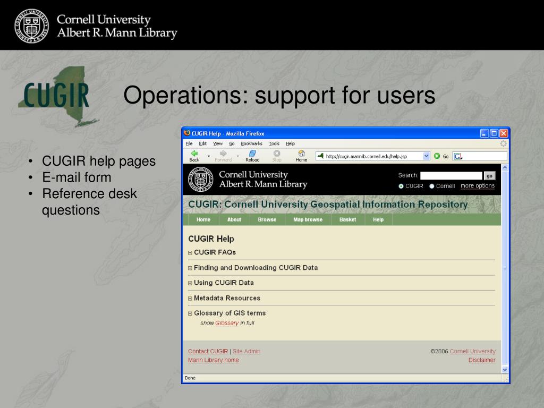Image resolution: width=544 pixels, height=408 pixels.
Task: Click the Forward arrow icon
Action: click(223, 154)
